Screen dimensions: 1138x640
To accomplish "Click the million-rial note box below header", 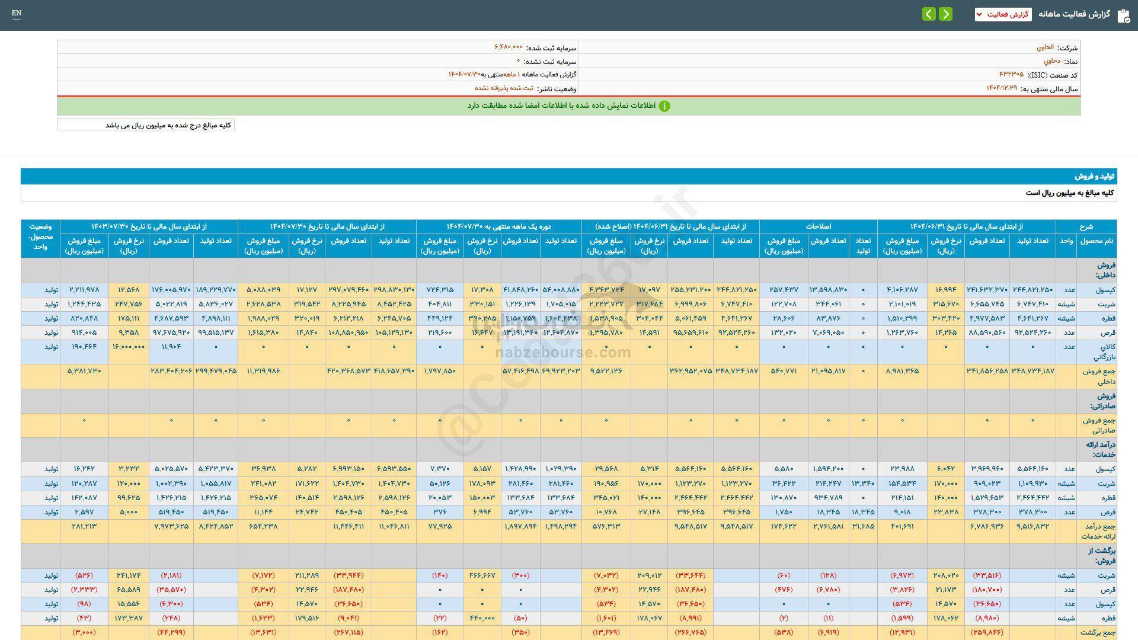I will 146,125.
